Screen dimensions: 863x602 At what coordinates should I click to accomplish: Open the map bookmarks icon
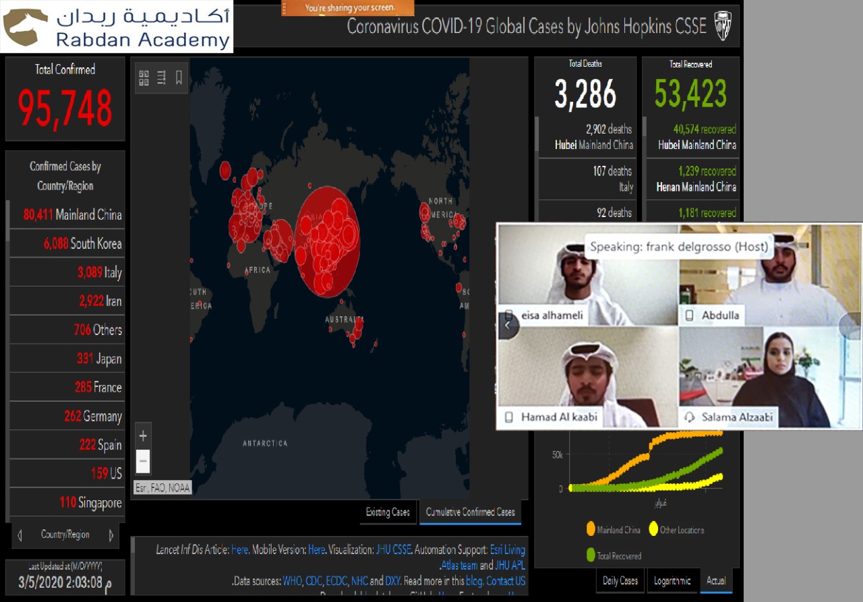[179, 78]
